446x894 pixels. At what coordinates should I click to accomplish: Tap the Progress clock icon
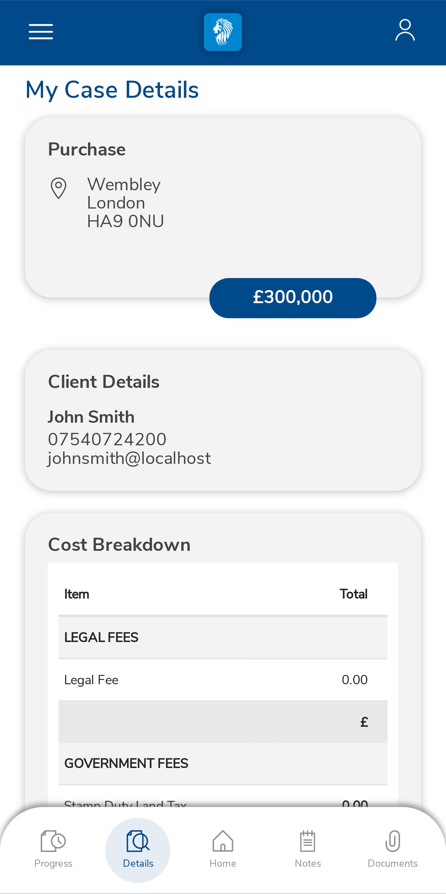(x=53, y=841)
